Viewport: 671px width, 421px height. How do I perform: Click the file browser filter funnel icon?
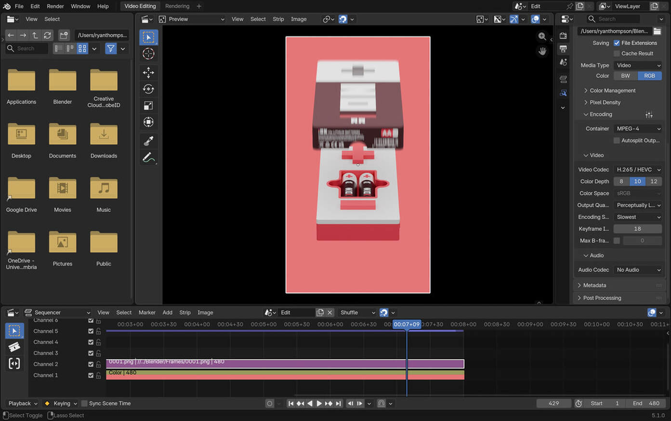pos(111,49)
